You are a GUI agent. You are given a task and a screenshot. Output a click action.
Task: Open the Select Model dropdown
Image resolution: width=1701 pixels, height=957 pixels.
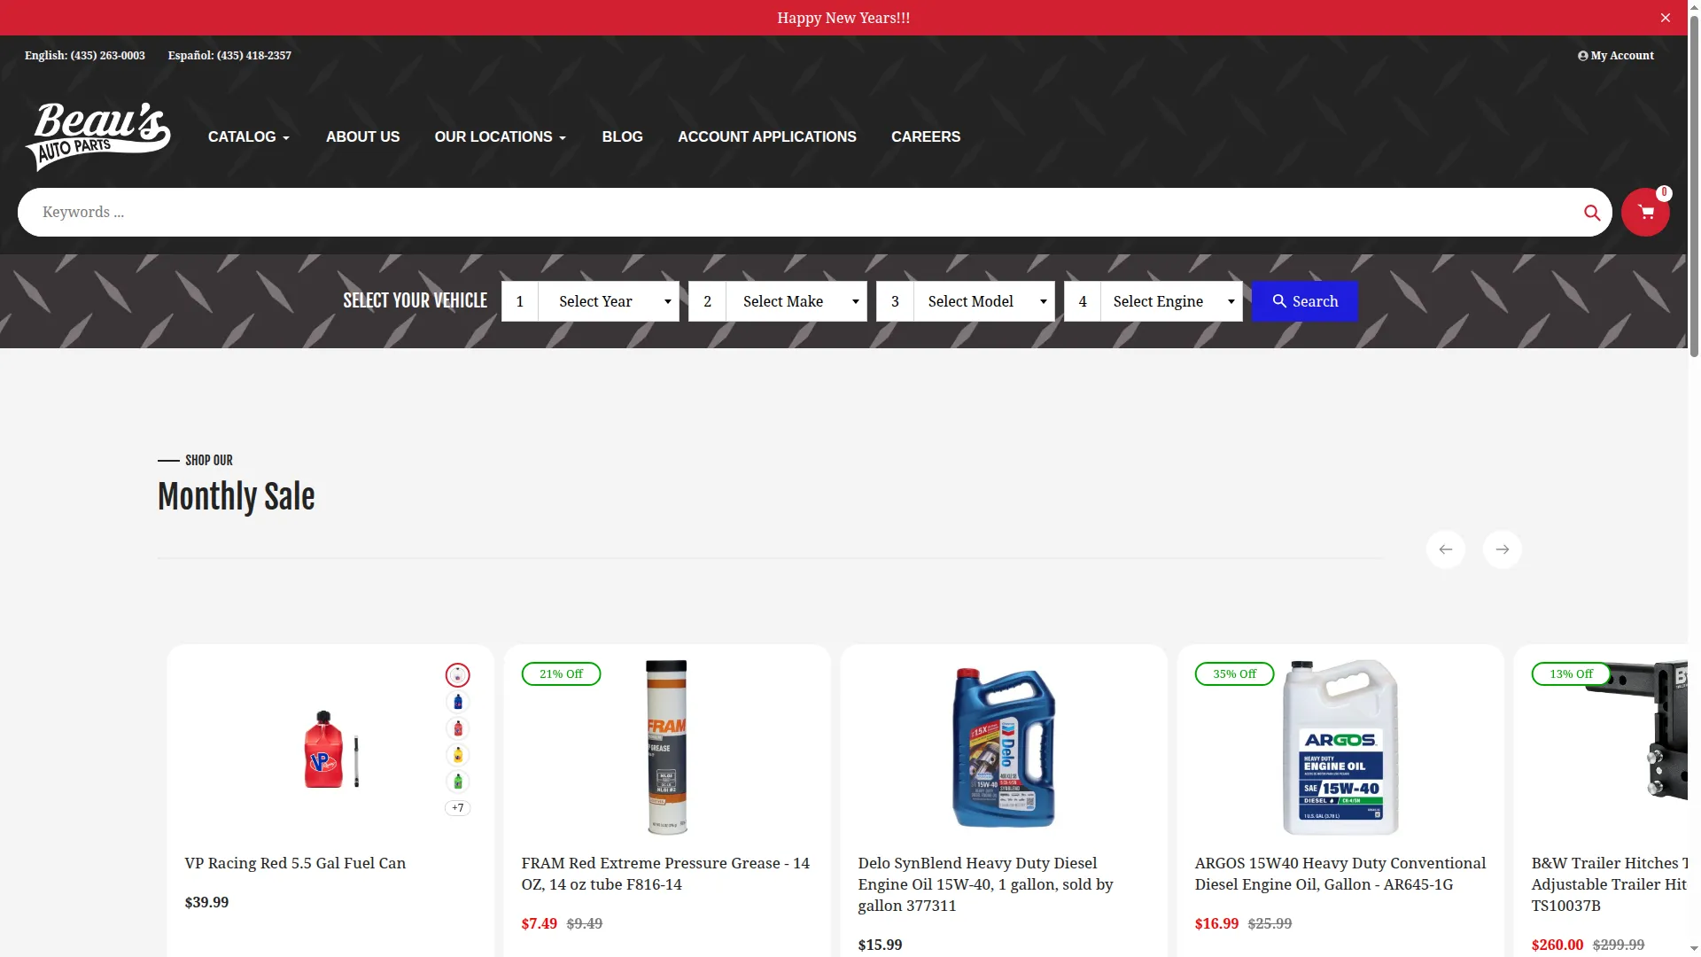coord(984,301)
